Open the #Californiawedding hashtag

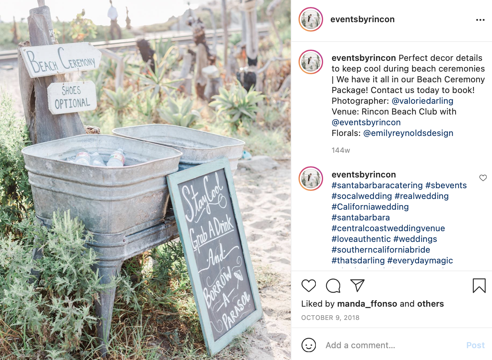pos(370,207)
